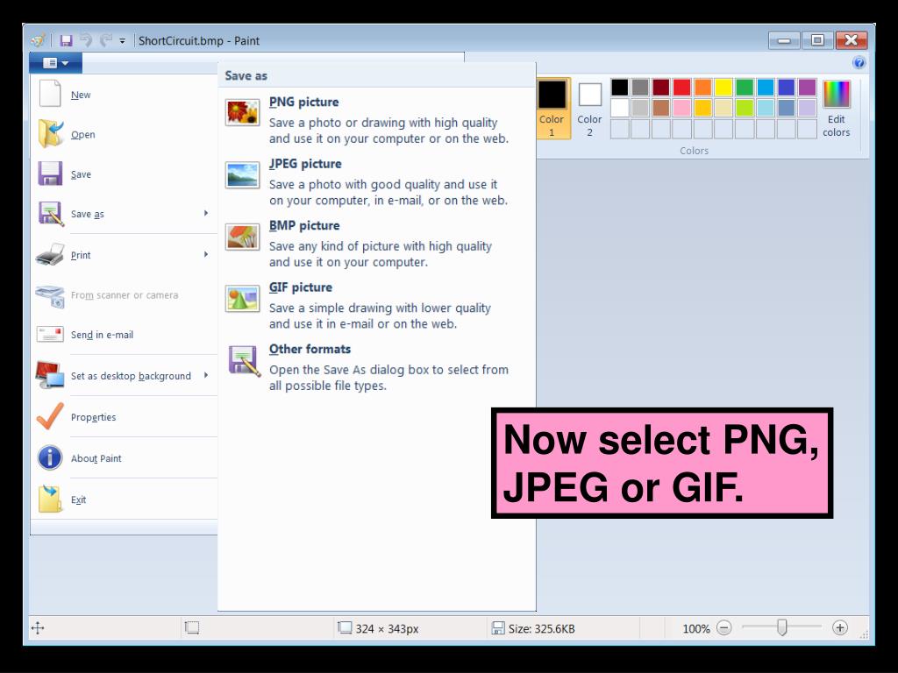Click the New blank page icon
This screenshot has width=898, height=673.
tap(50, 94)
